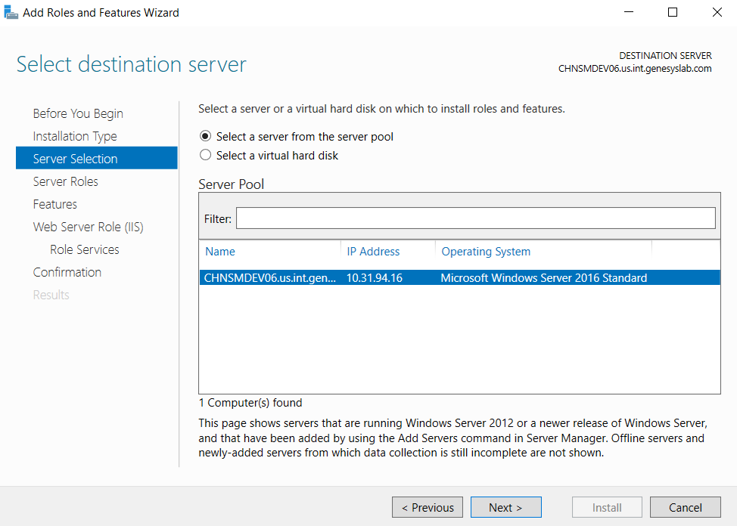737x526 pixels.
Task: Go to the Before You Begin step
Action: [x=78, y=113]
